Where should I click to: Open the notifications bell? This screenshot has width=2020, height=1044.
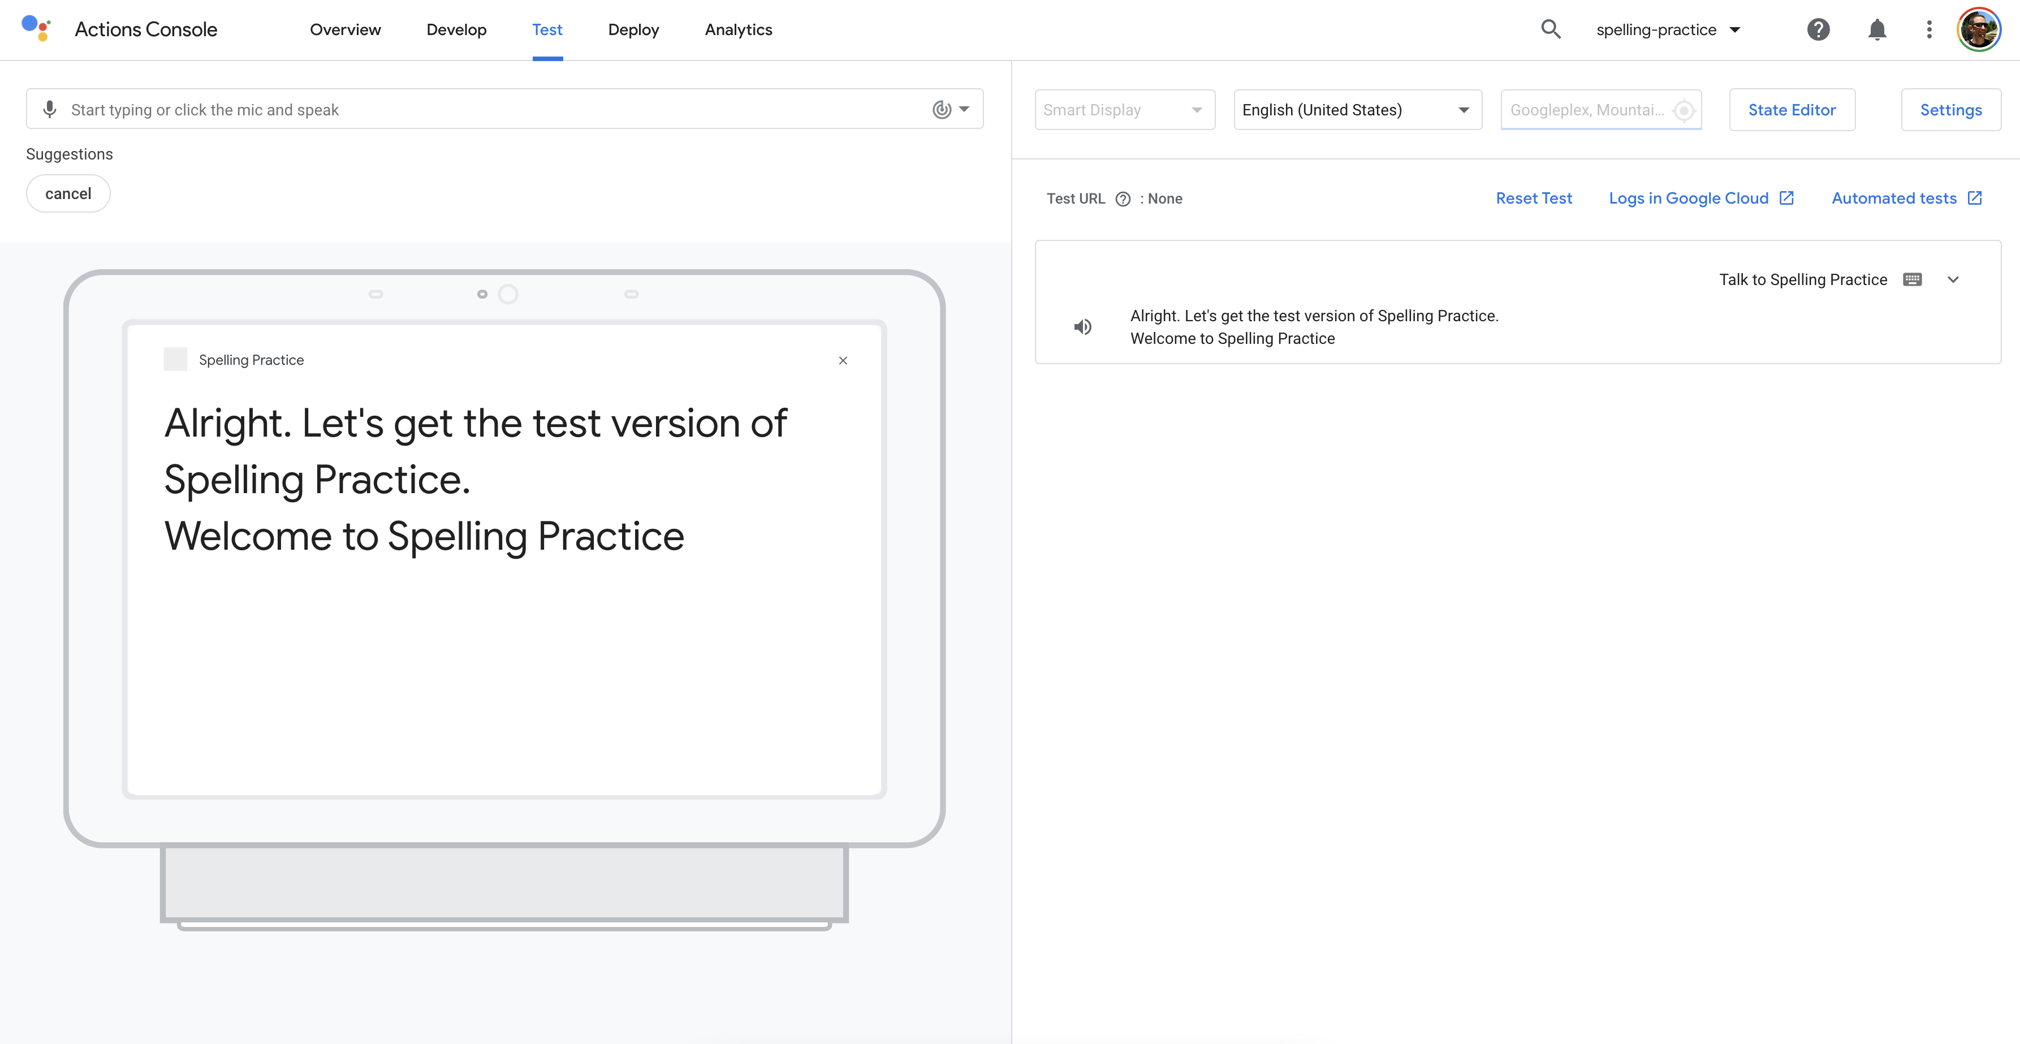(1876, 30)
